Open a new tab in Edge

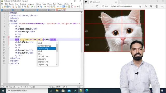tap(120, 2)
